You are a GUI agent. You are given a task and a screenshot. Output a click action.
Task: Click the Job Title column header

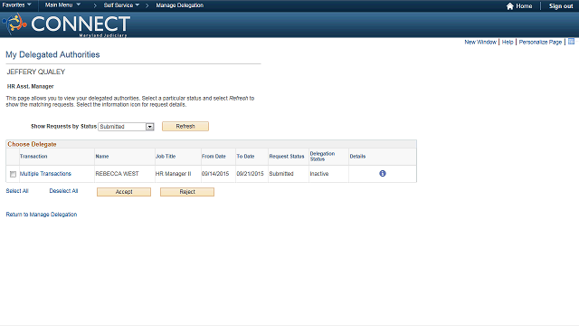pos(166,157)
